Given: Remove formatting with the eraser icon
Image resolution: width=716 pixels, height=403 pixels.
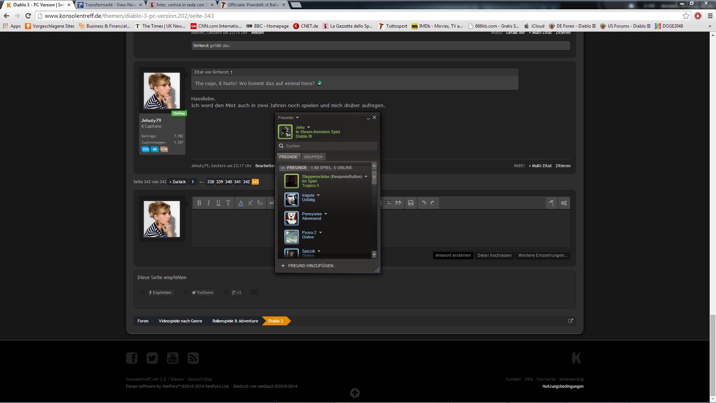Looking at the screenshot, I should (552, 203).
